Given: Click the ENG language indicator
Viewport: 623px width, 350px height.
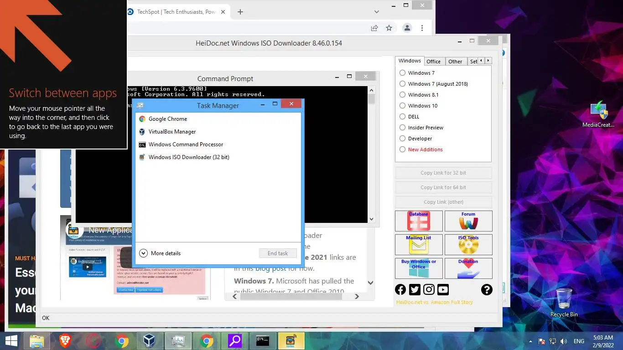Looking at the screenshot, I should [x=579, y=341].
